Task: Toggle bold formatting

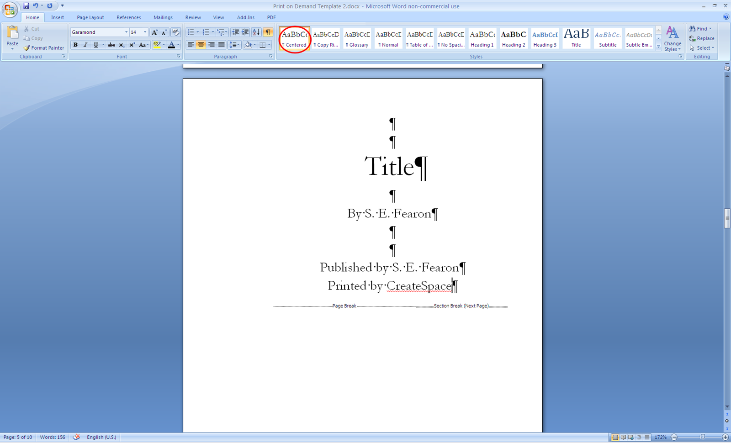Action: [75, 45]
